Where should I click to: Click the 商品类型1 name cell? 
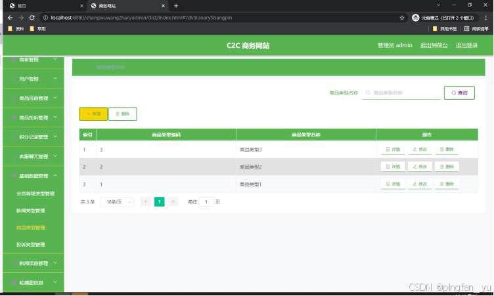306,184
